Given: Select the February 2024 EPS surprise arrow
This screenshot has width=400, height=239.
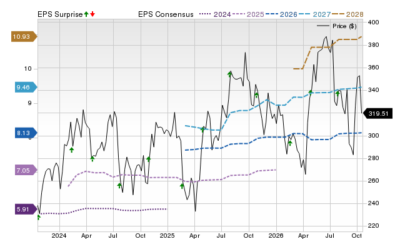Looking at the screenshot, I should click(x=72, y=150).
